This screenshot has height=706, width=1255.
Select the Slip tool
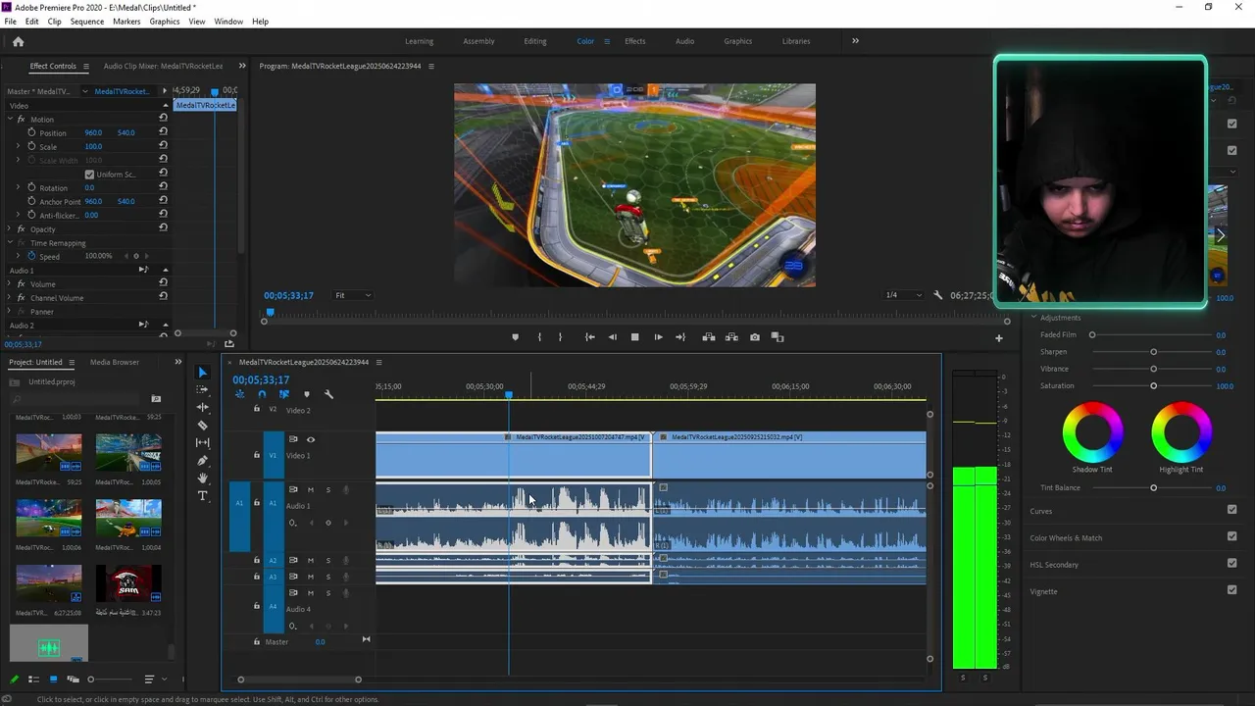coord(203,442)
